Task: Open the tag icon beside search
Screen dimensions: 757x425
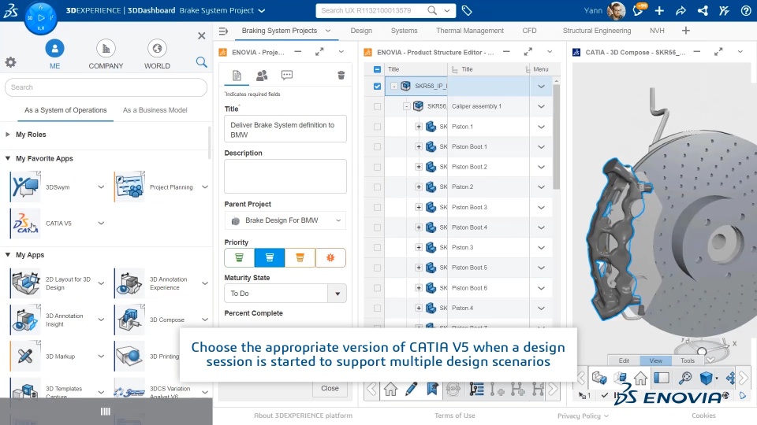Action: tap(466, 10)
